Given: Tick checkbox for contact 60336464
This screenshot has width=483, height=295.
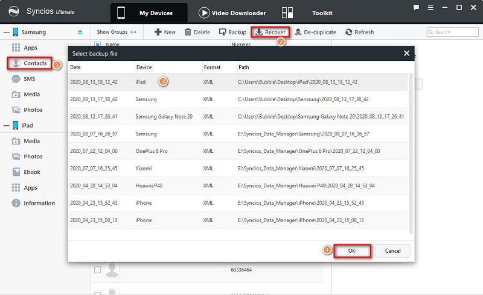Looking at the screenshot, I should pos(98,270).
